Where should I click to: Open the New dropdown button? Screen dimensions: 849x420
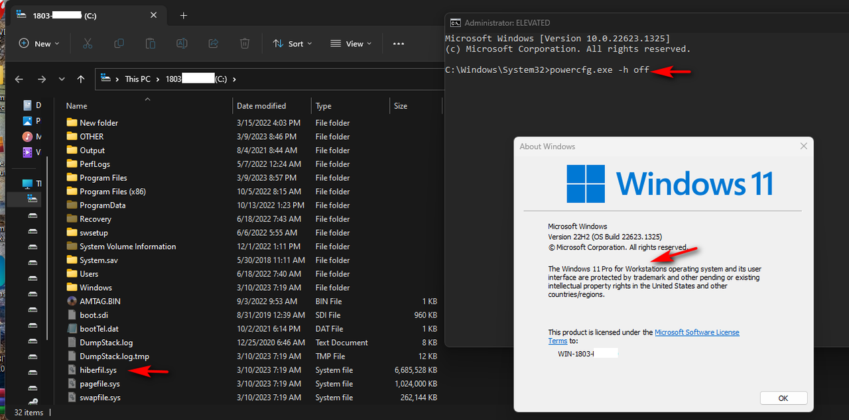39,44
